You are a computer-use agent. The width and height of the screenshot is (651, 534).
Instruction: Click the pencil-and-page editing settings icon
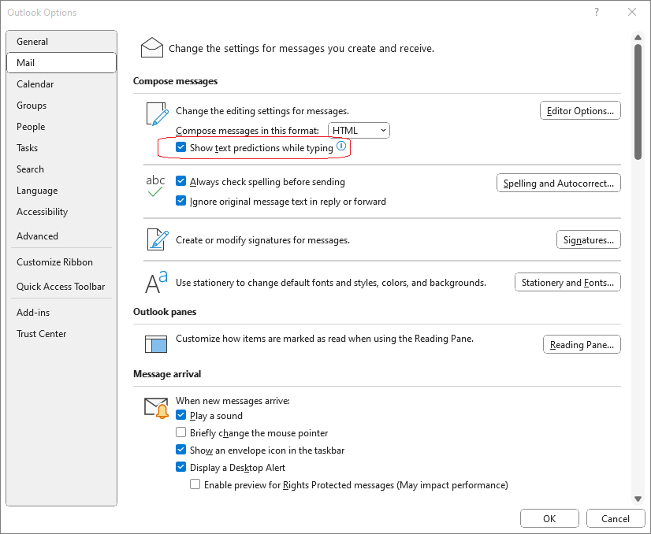coord(158,113)
